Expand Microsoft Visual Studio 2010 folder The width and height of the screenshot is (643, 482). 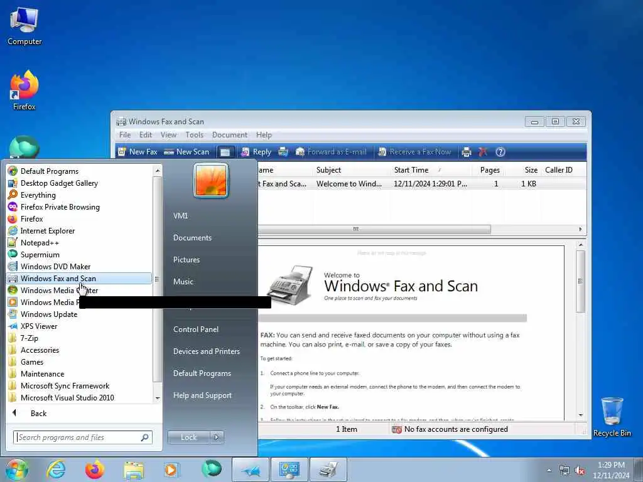80,397
